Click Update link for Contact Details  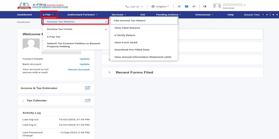pyautogui.click(x=85, y=59)
